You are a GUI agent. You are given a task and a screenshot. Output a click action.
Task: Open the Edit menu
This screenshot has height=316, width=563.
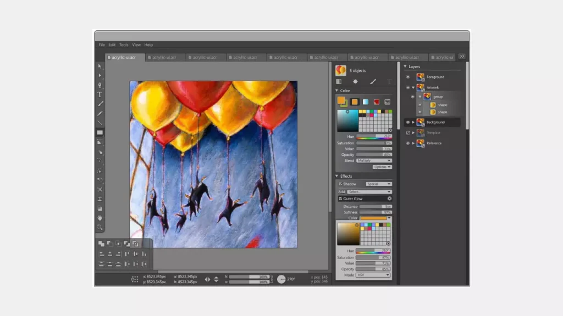(x=112, y=45)
